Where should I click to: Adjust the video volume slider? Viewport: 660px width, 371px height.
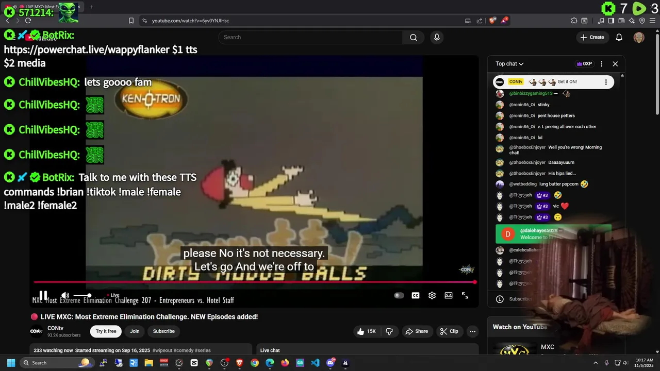pyautogui.click(x=81, y=295)
